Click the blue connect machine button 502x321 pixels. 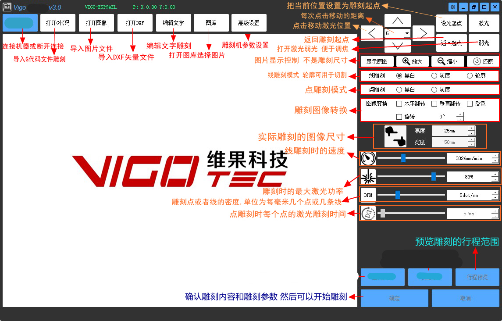click(20, 23)
